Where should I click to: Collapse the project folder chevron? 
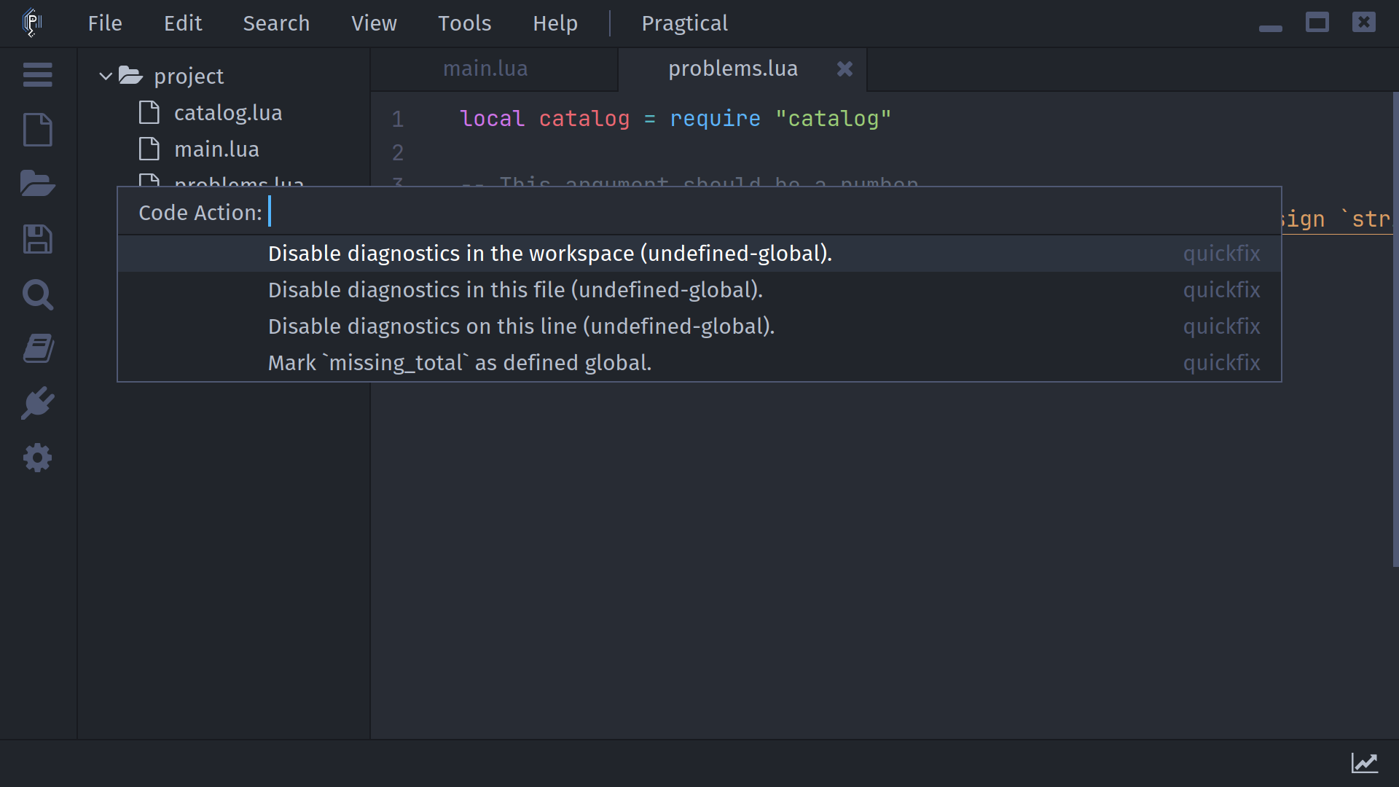point(106,76)
